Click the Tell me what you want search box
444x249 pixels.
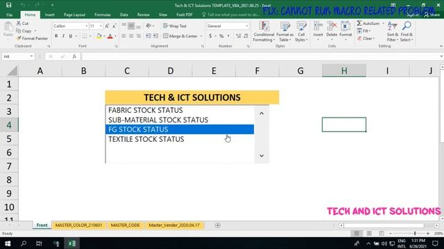[x=231, y=15]
